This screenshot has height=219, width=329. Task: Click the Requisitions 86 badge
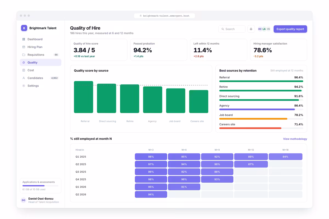point(56,55)
